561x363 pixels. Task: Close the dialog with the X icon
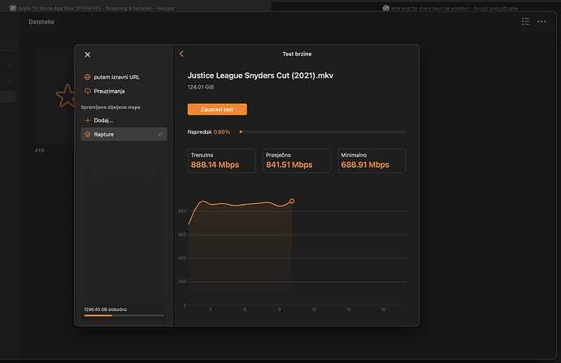click(x=88, y=54)
